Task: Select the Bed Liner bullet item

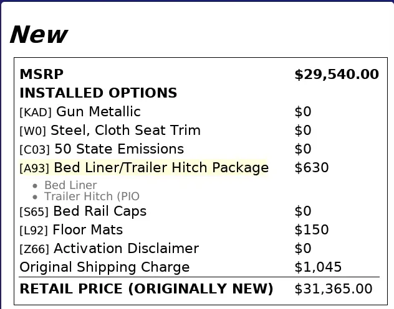Action: pyautogui.click(x=70, y=185)
